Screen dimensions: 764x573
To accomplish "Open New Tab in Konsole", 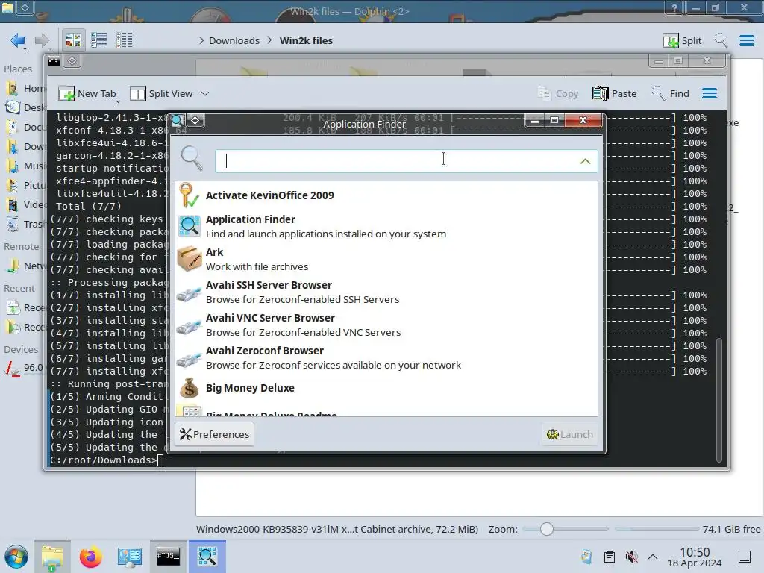I will 87,93.
